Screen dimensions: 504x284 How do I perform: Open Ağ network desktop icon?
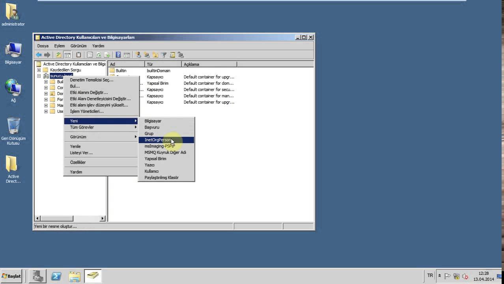pyautogui.click(x=13, y=91)
